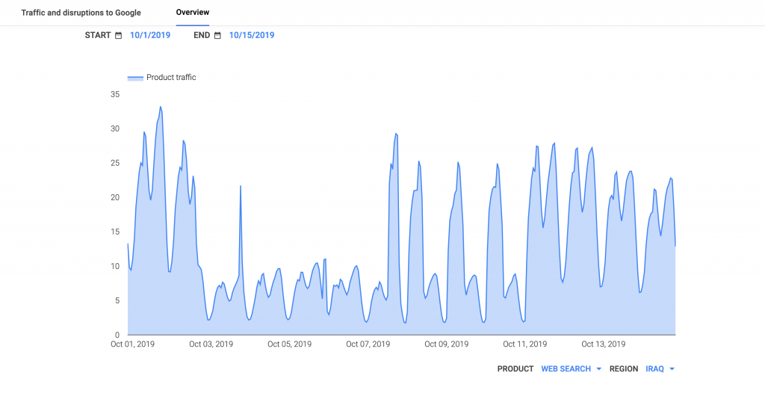Click the Oct 07, 2019 axis label
Screen dimensions: 765x396
[x=368, y=344]
